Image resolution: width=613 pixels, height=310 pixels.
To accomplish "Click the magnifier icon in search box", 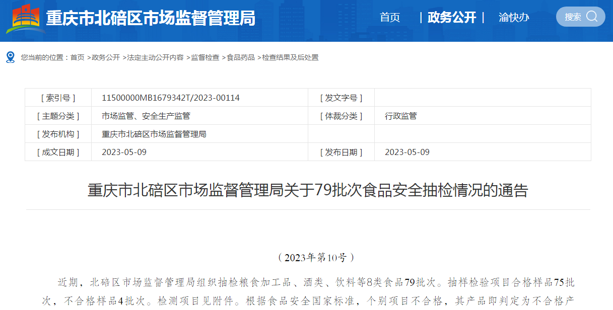I will pos(592,17).
